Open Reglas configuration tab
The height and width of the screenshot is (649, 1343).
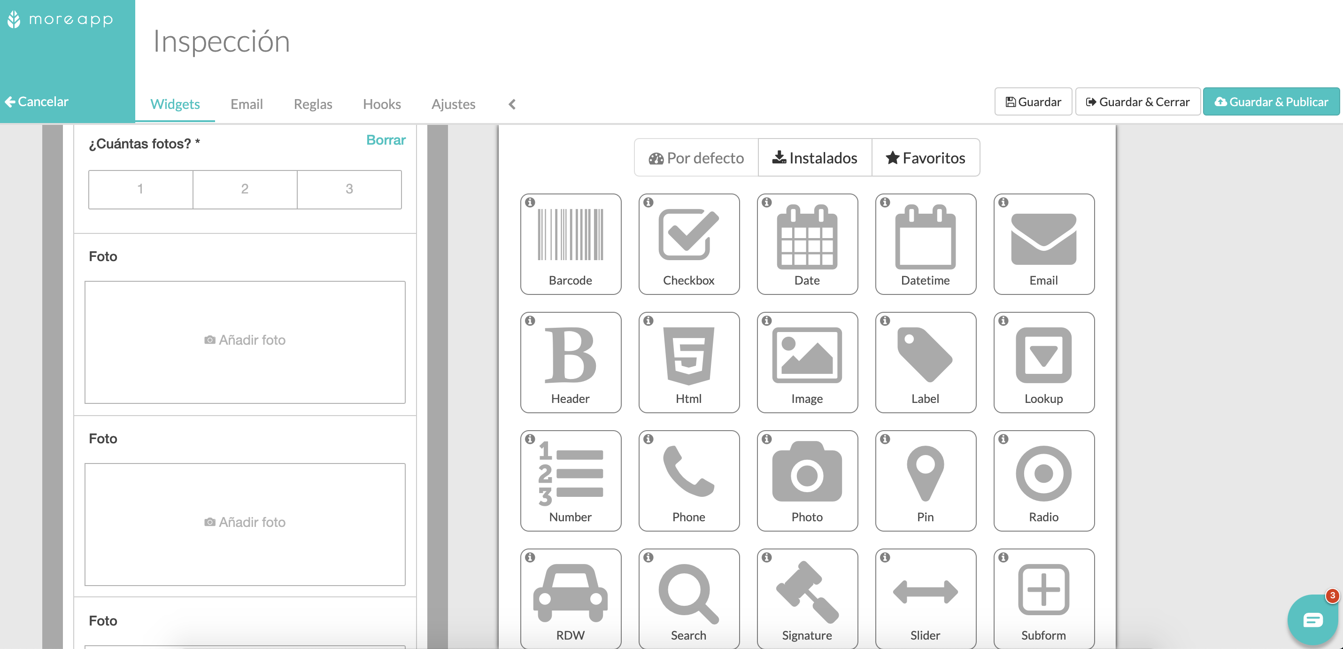click(x=313, y=103)
